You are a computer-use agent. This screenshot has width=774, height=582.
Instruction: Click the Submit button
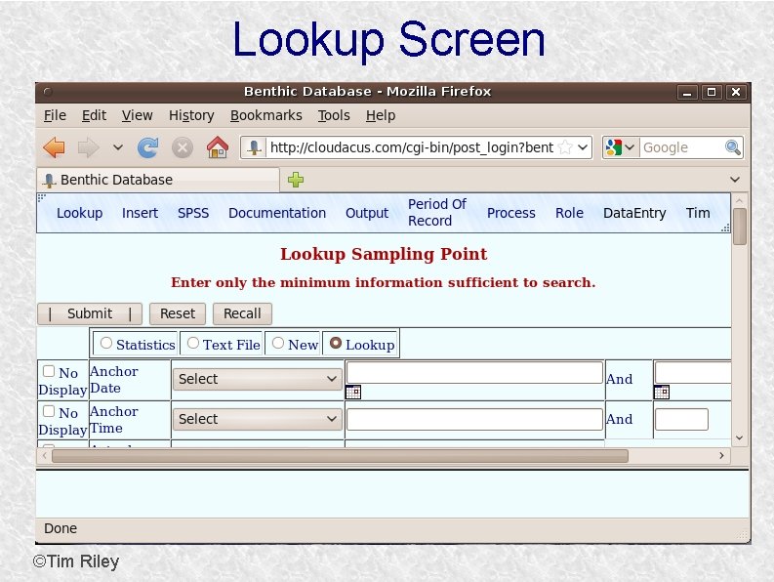(x=90, y=313)
